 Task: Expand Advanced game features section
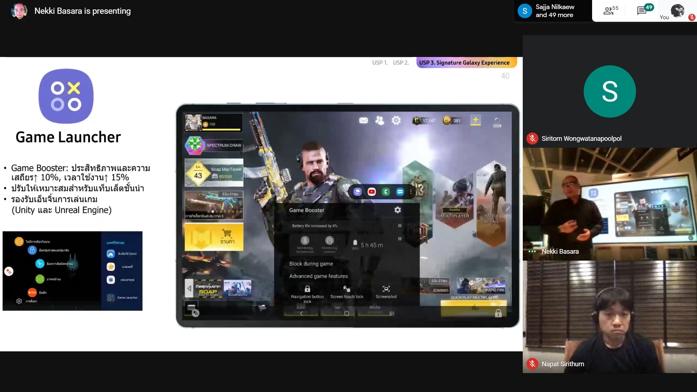(318, 276)
